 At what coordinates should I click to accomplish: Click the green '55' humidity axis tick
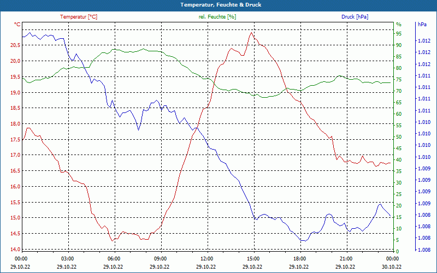pyautogui.click(x=399, y=126)
